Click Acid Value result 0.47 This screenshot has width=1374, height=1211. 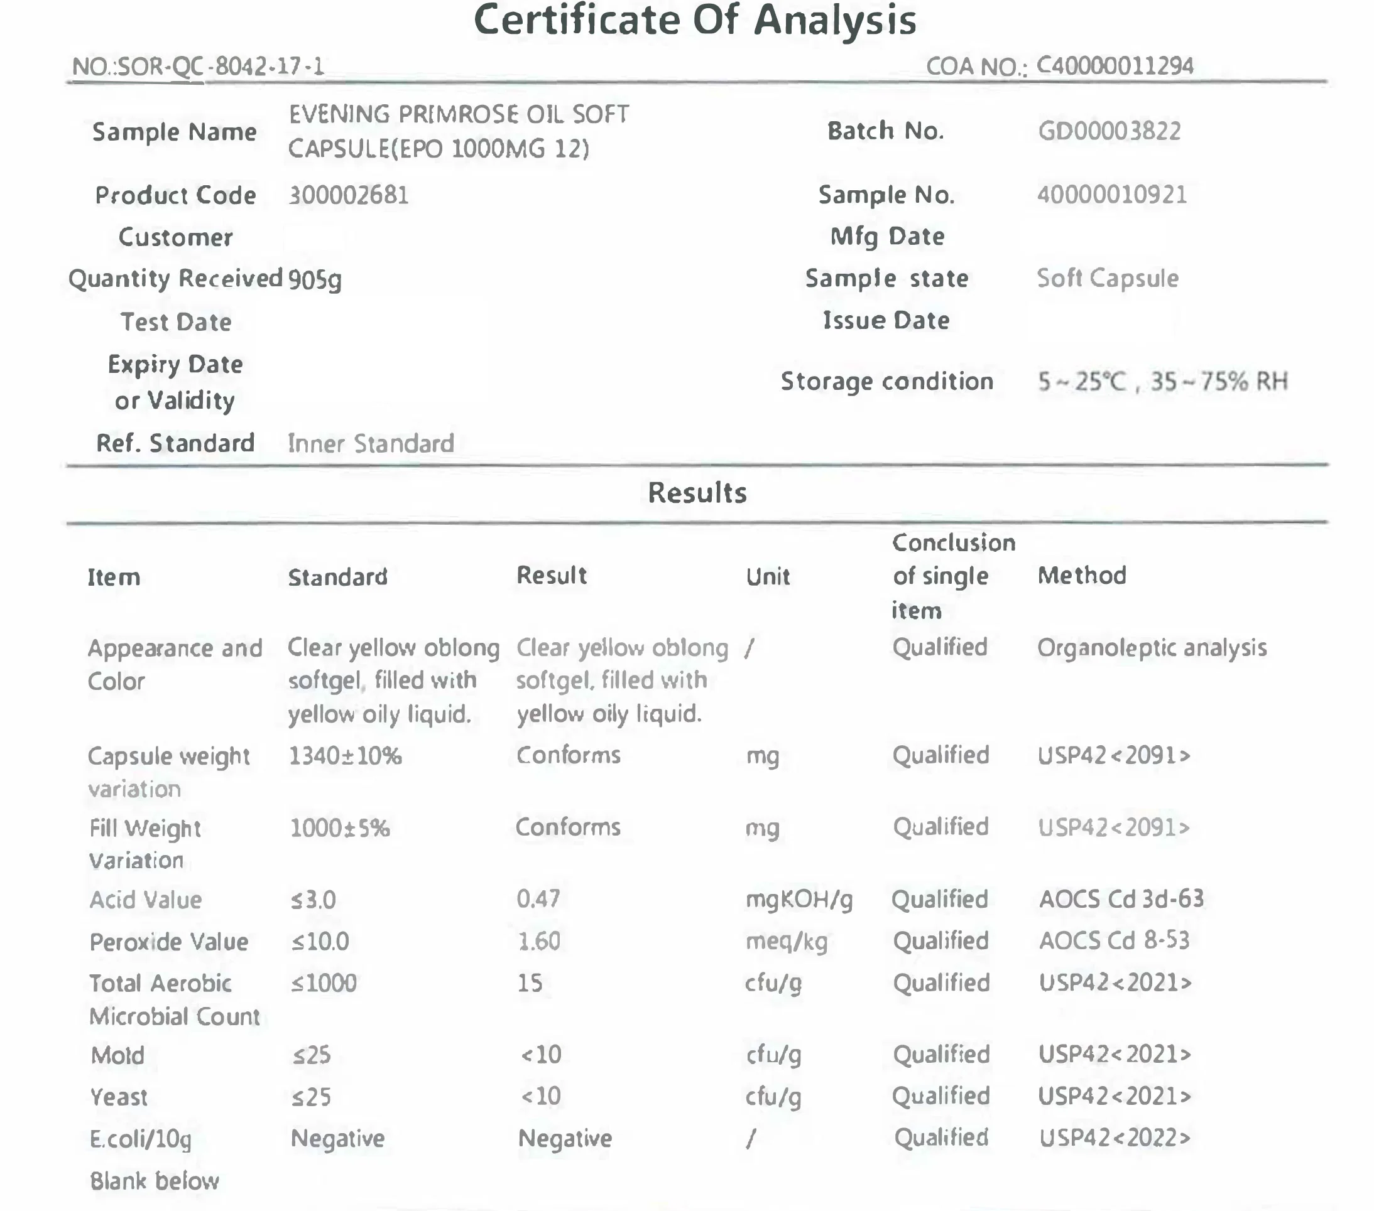538,899
